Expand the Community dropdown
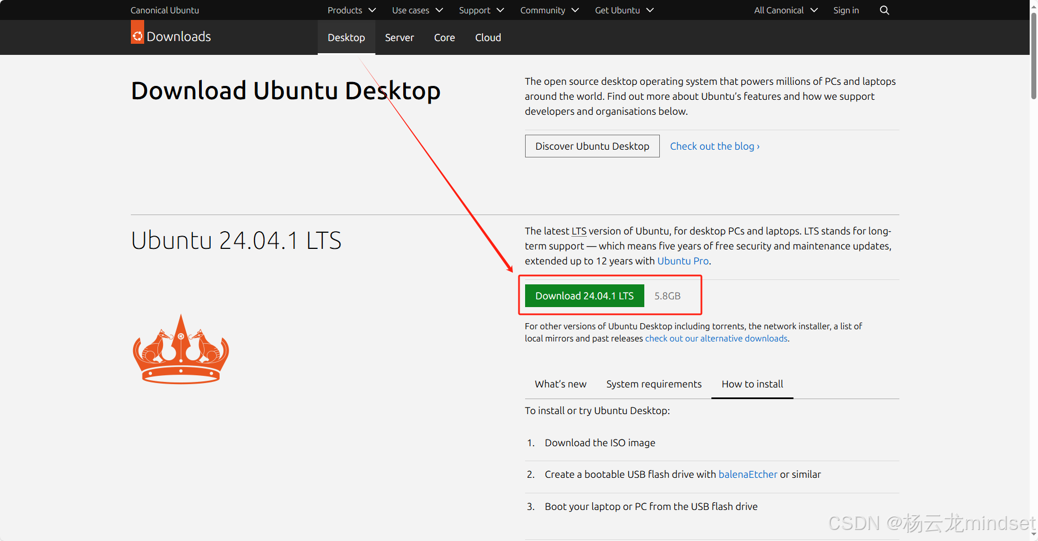This screenshot has height=541, width=1038. [542, 10]
